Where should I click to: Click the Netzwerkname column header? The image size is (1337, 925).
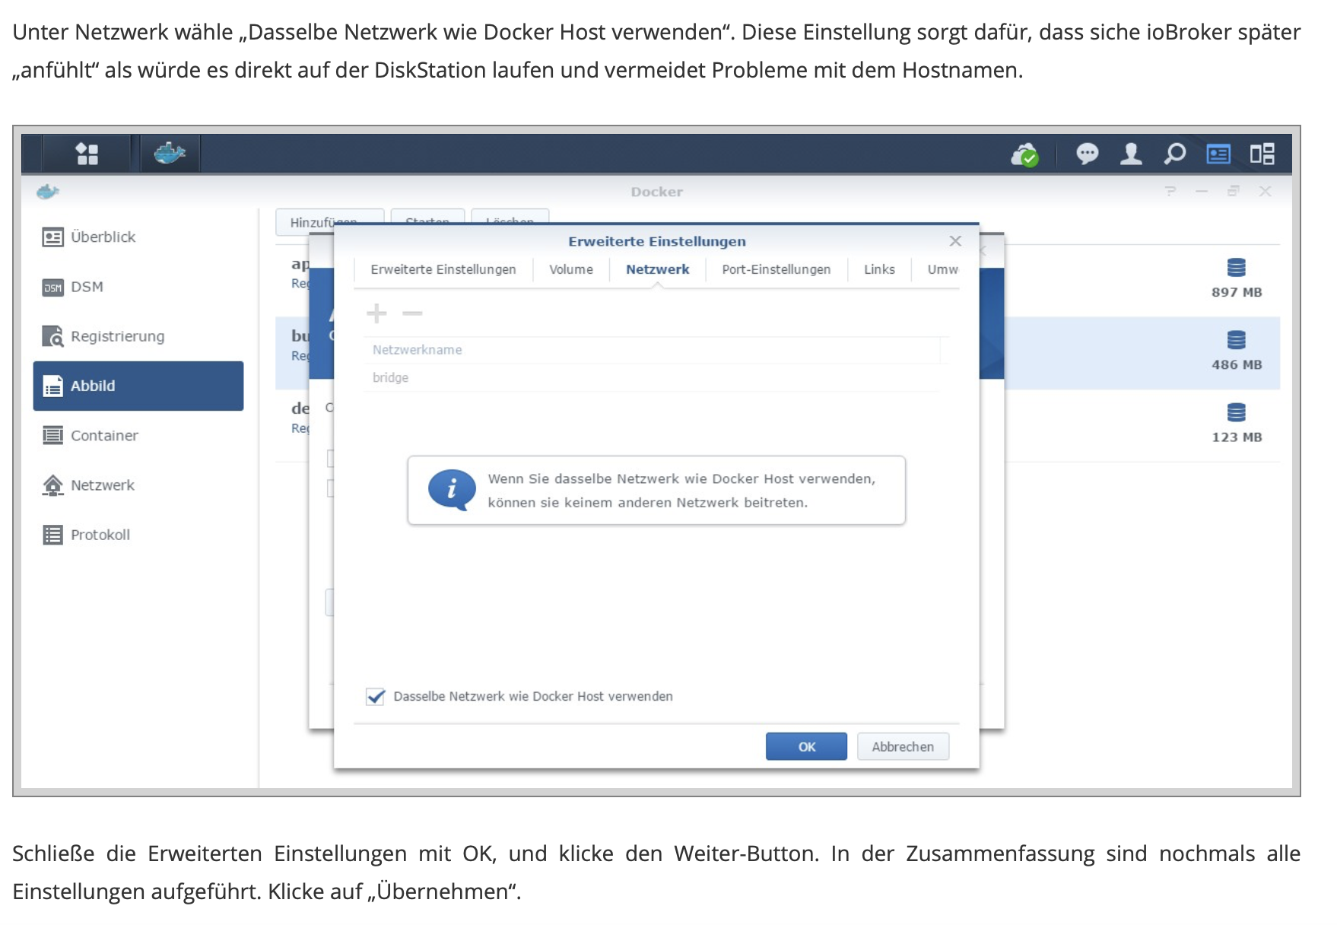click(652, 350)
